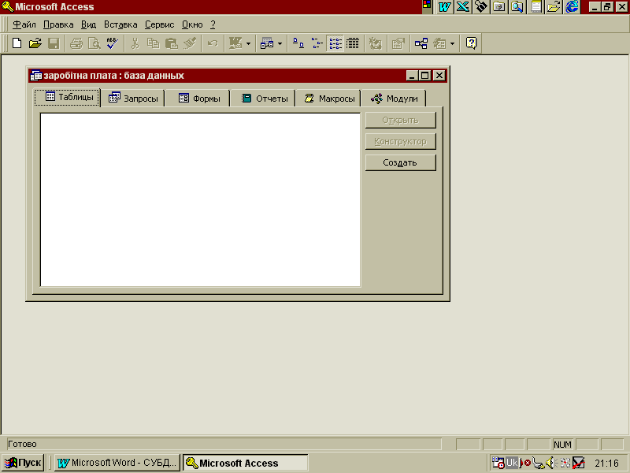Click the Конструктор button
The image size is (630, 473).
(x=401, y=142)
